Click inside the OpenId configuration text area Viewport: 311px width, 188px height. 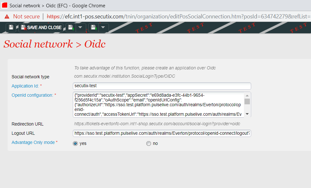(158, 105)
